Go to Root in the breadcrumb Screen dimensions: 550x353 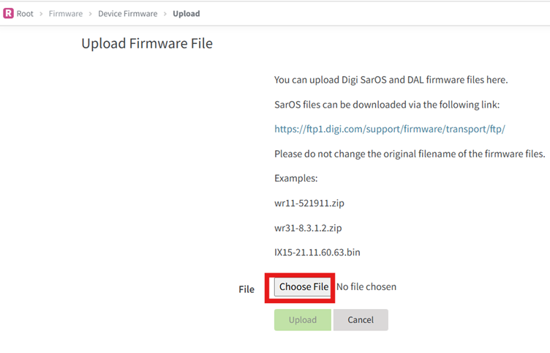point(25,13)
